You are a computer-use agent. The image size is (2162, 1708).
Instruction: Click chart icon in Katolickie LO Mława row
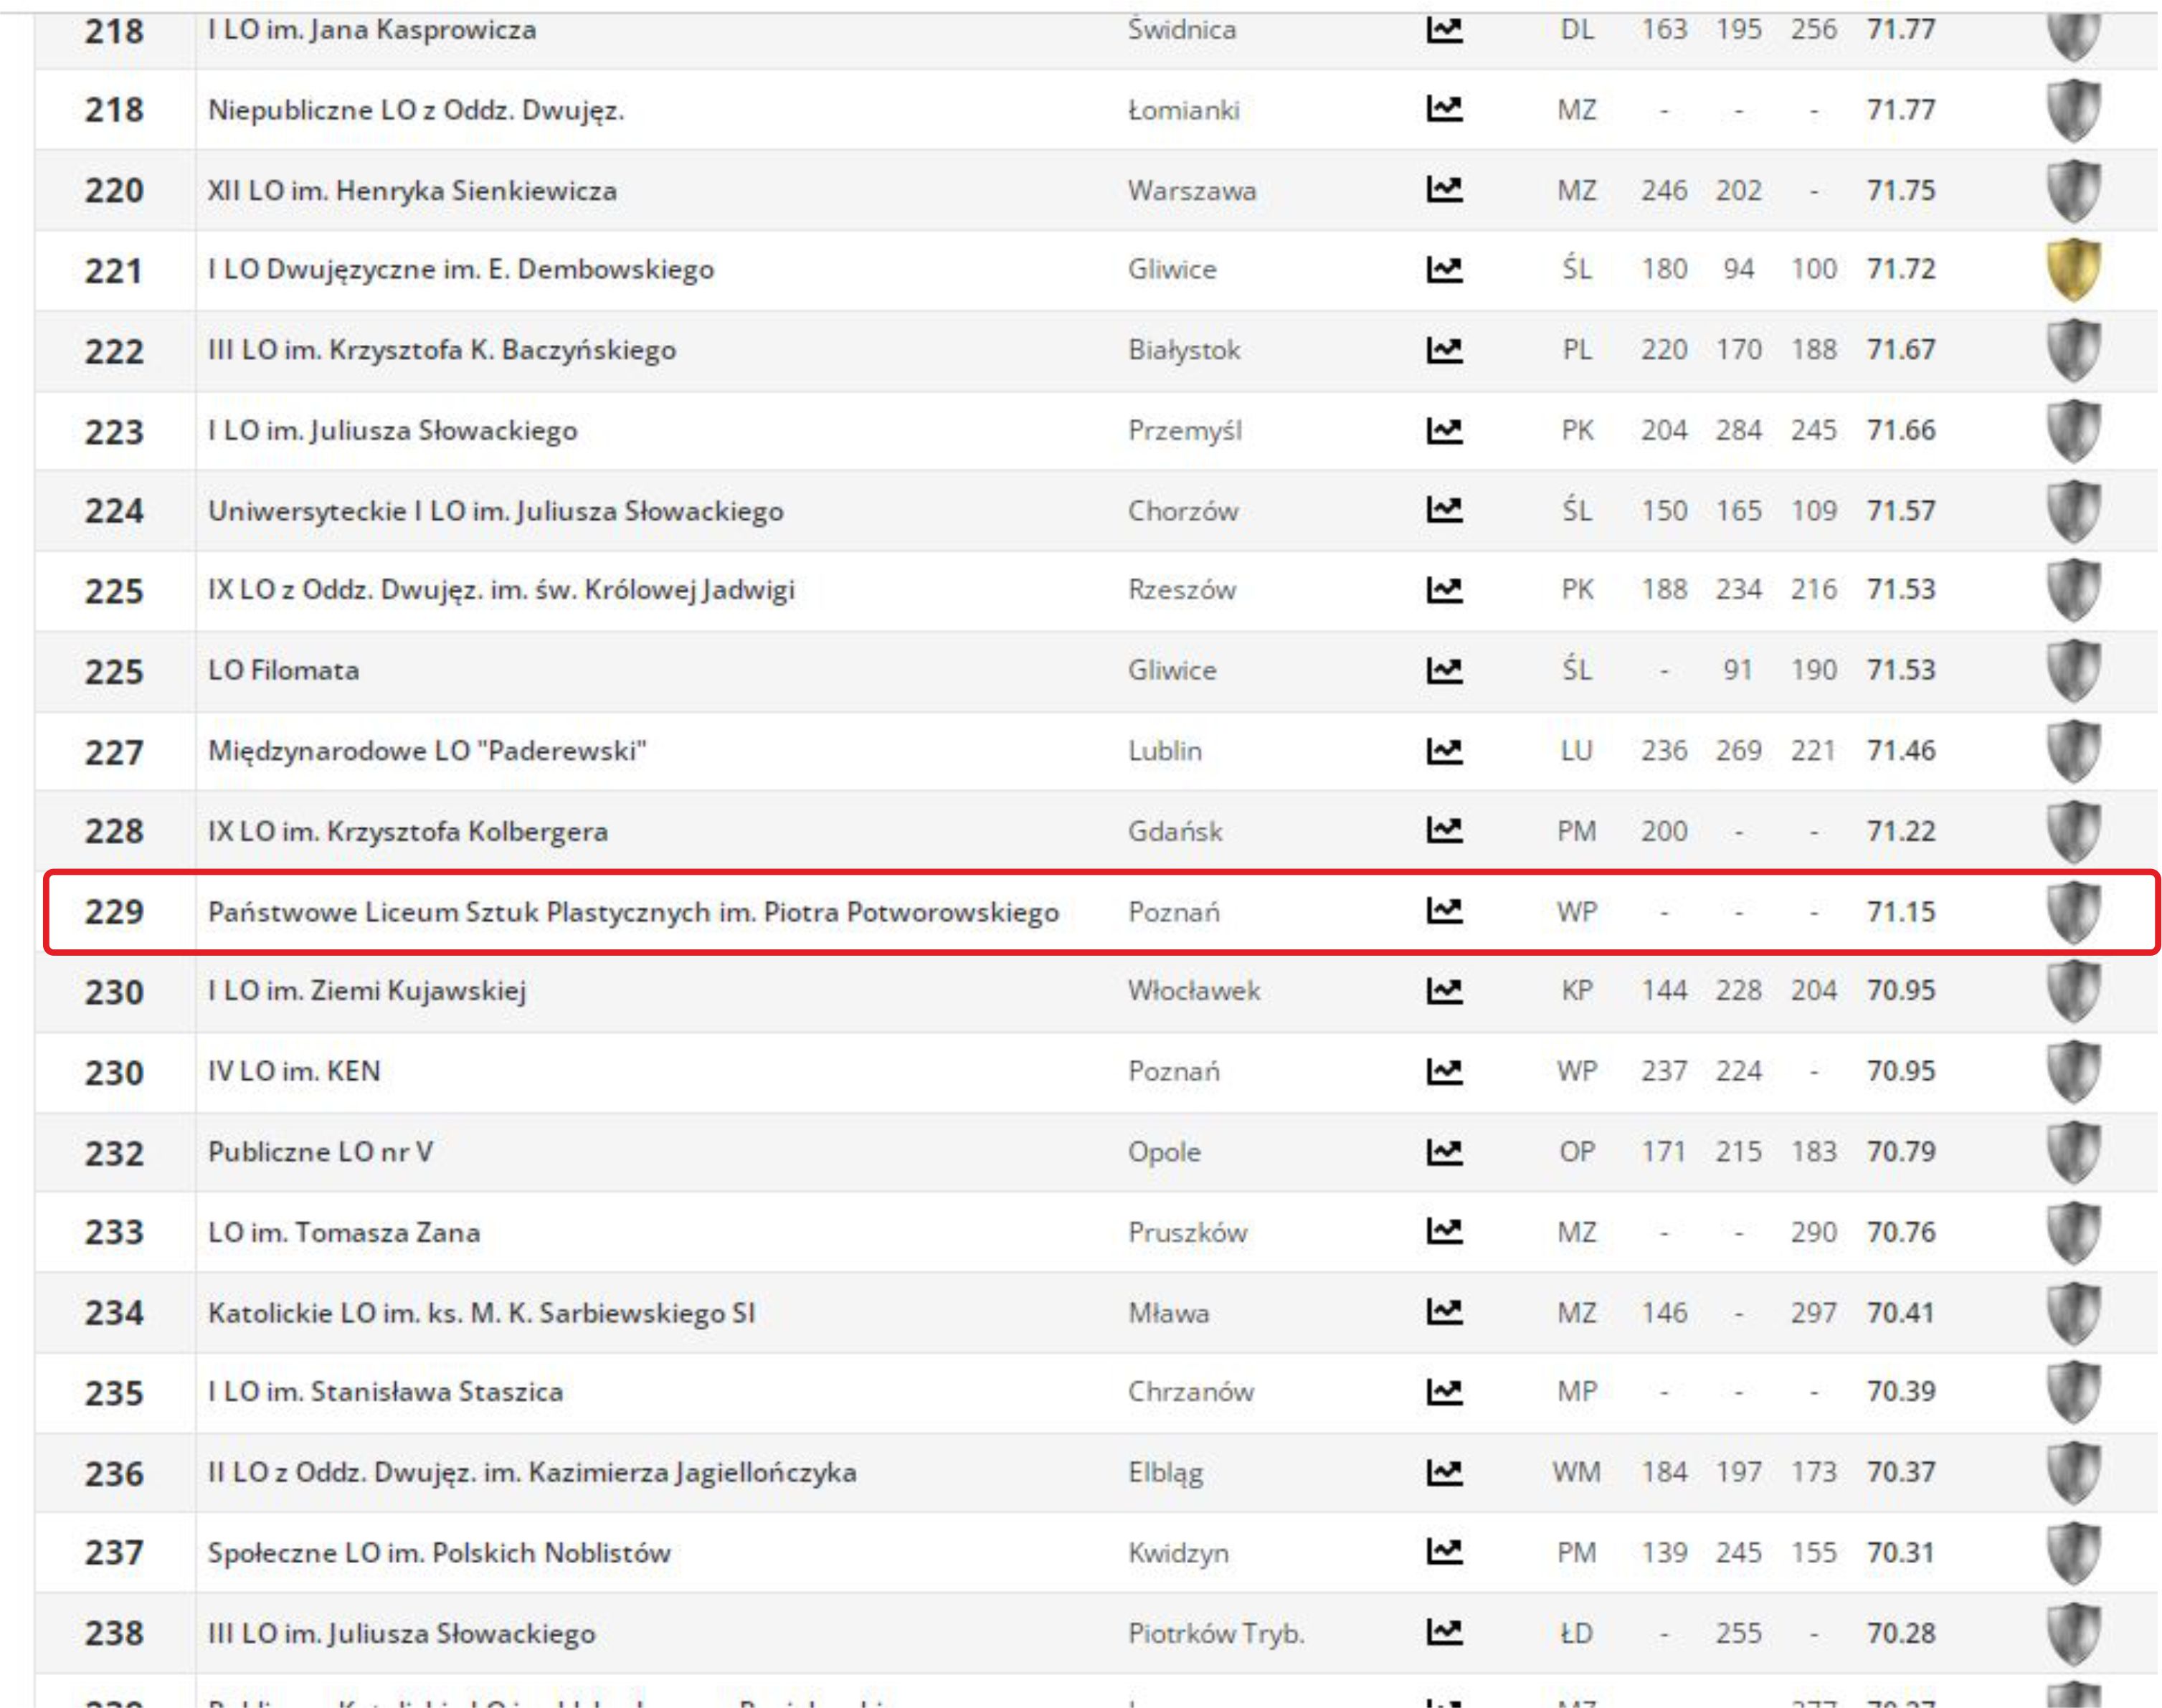pos(1444,1312)
